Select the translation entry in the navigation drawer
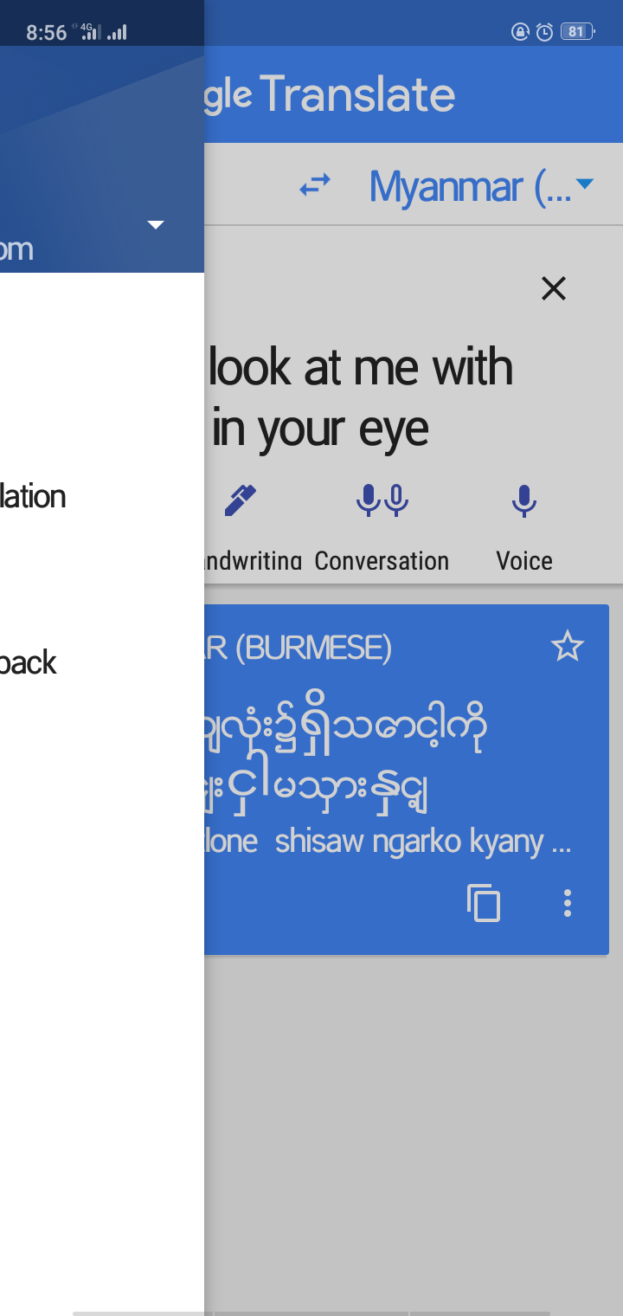 click(x=33, y=496)
